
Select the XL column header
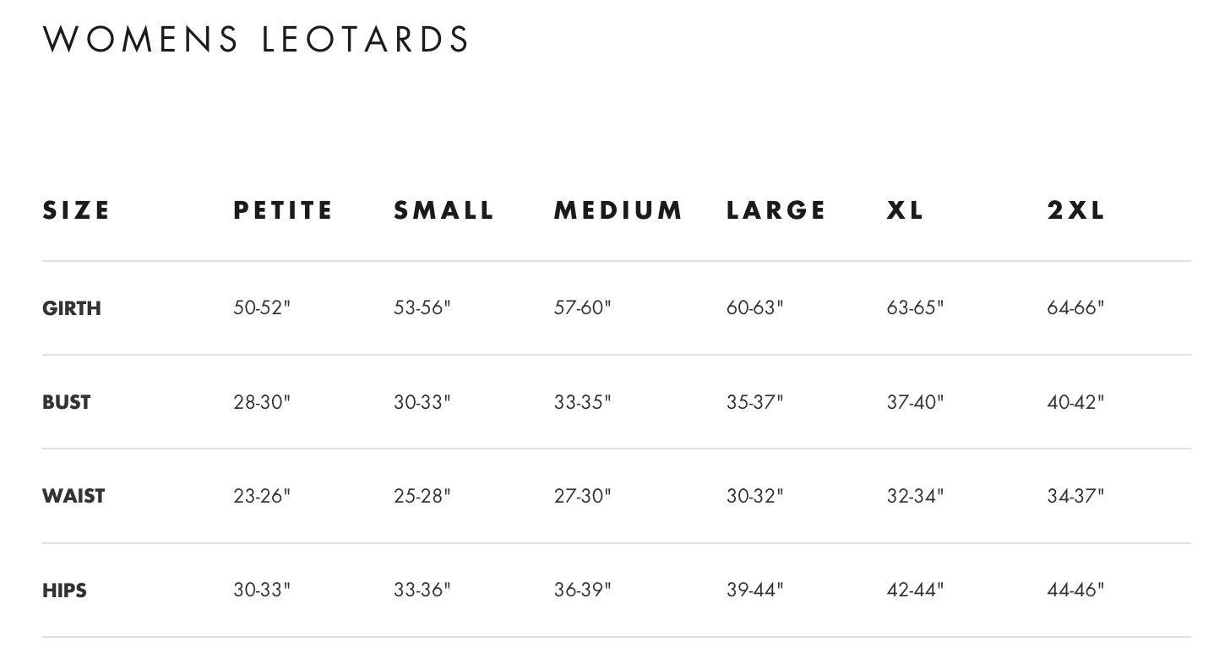pyautogui.click(x=905, y=210)
